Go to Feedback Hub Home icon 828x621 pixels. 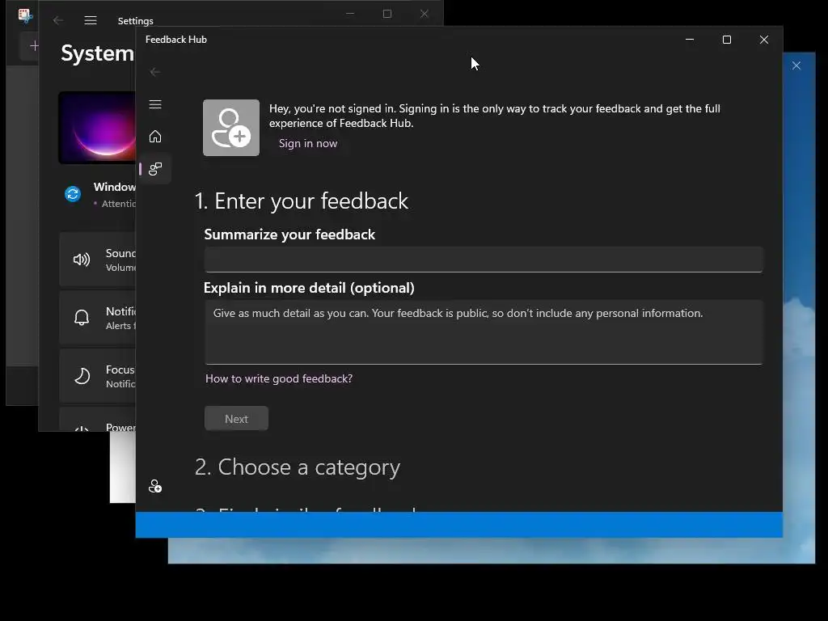[155, 136]
